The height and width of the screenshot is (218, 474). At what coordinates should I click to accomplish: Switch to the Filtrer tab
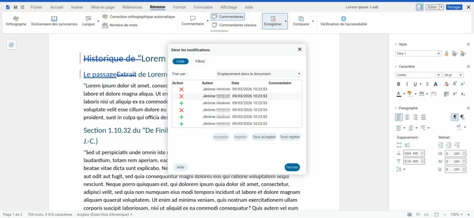tap(200, 61)
